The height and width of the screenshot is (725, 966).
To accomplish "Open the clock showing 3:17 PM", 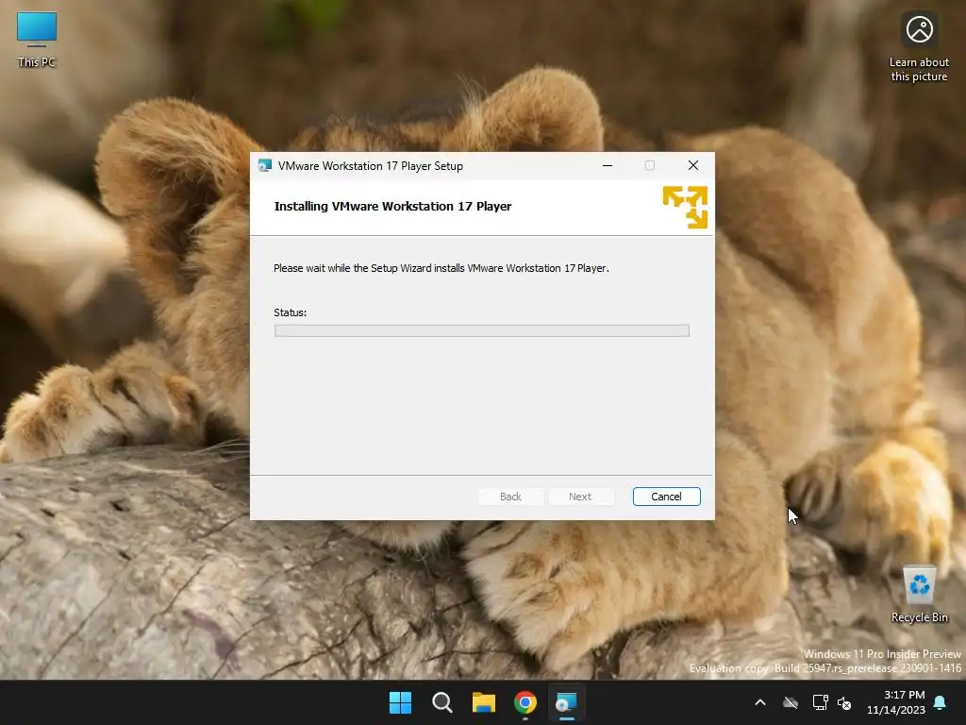I will (x=896, y=702).
